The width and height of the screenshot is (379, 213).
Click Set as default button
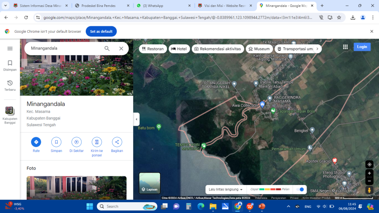pos(101,31)
